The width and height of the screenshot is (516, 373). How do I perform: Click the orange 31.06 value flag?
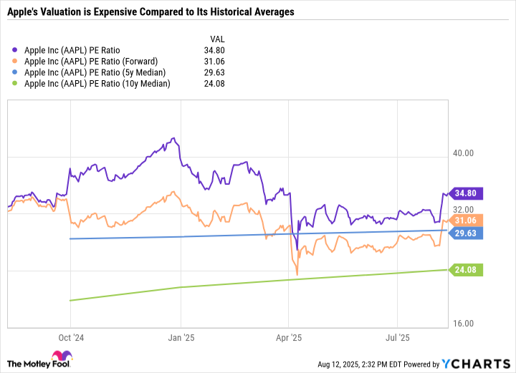click(469, 221)
